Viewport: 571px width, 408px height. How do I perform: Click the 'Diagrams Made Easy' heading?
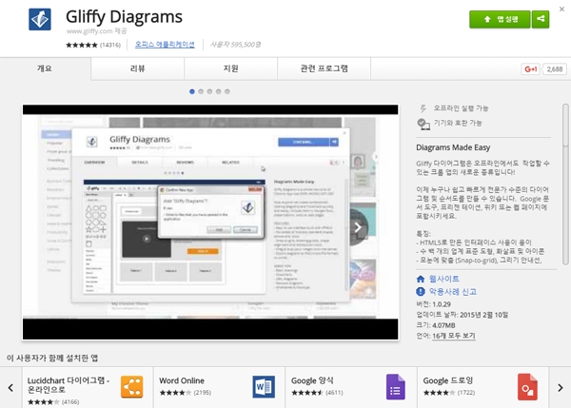click(x=453, y=147)
